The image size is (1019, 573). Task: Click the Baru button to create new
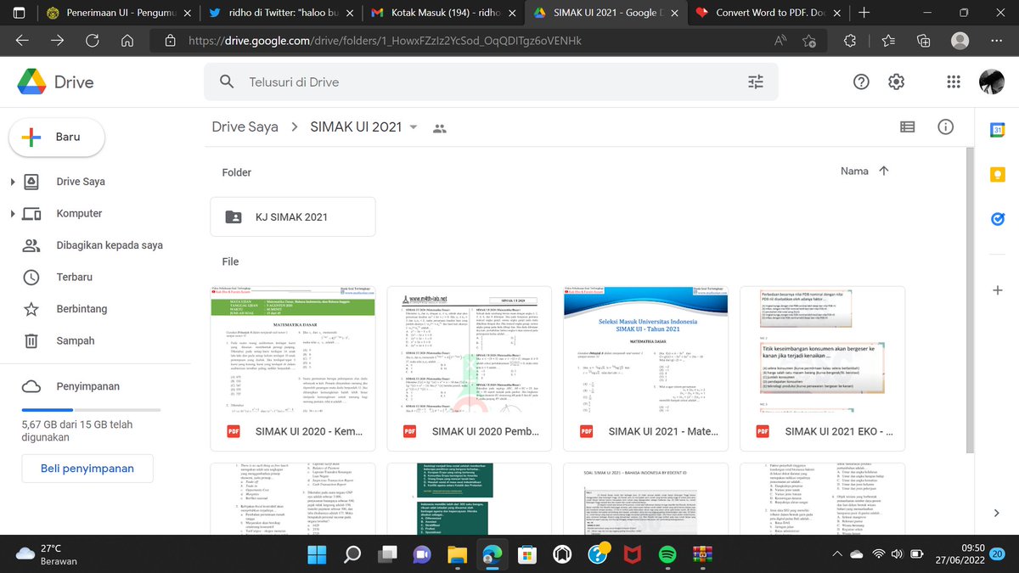[x=56, y=137]
